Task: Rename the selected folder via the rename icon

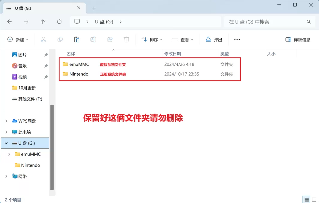Action: point(93,39)
